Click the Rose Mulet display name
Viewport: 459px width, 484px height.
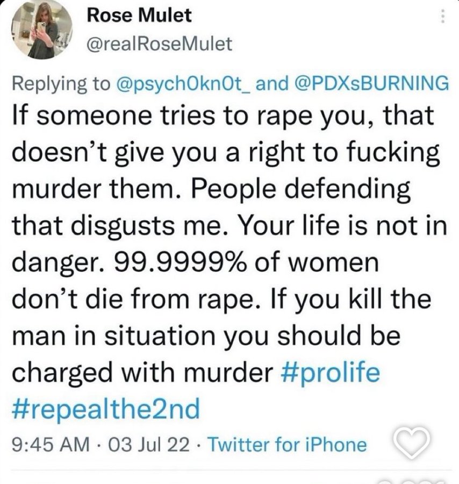point(139,16)
